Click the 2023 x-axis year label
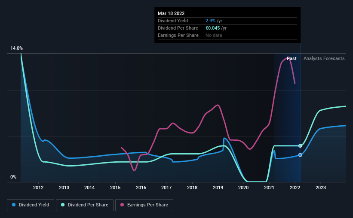This screenshot has height=218, width=353. [x=321, y=188]
